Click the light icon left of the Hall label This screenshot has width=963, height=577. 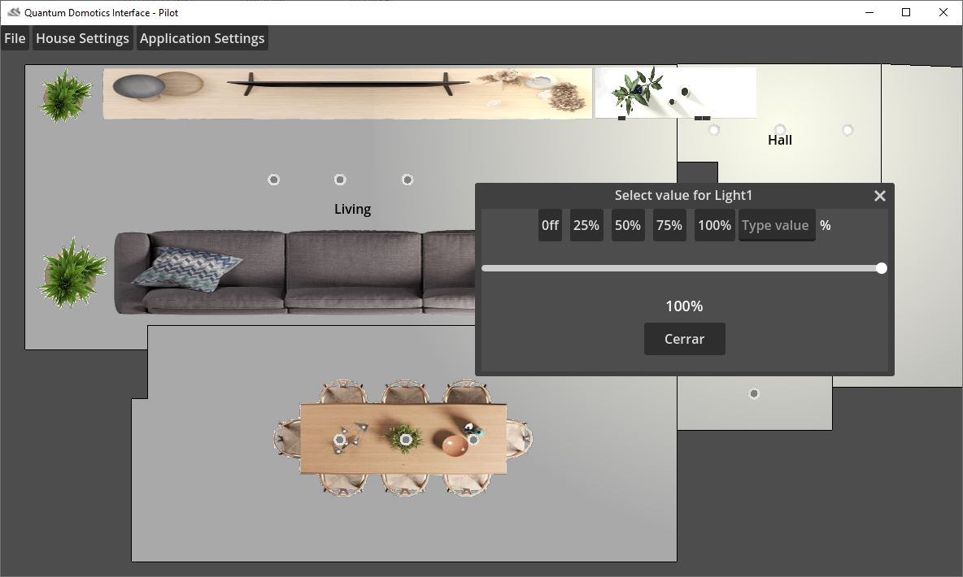pos(714,130)
